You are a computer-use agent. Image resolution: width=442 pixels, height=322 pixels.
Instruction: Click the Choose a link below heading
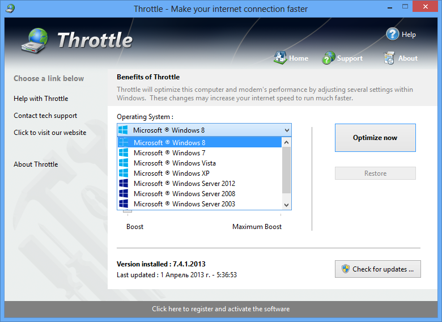[x=49, y=78]
